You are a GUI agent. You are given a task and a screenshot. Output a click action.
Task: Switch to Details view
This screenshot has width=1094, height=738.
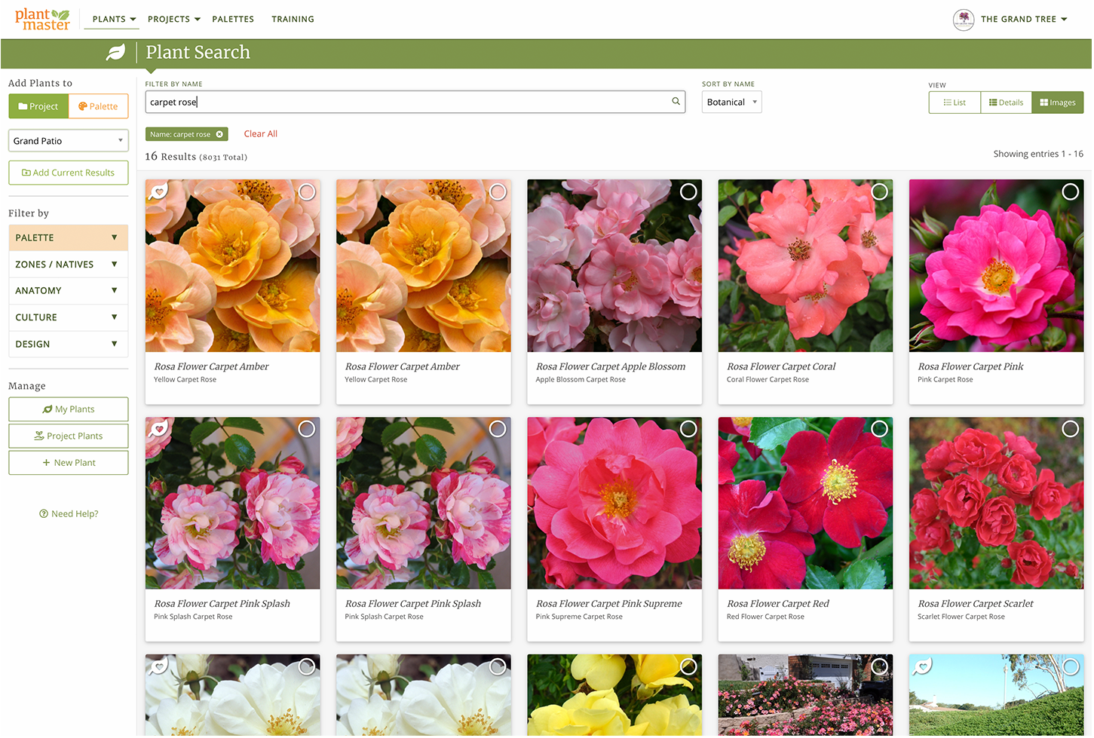tap(1006, 103)
